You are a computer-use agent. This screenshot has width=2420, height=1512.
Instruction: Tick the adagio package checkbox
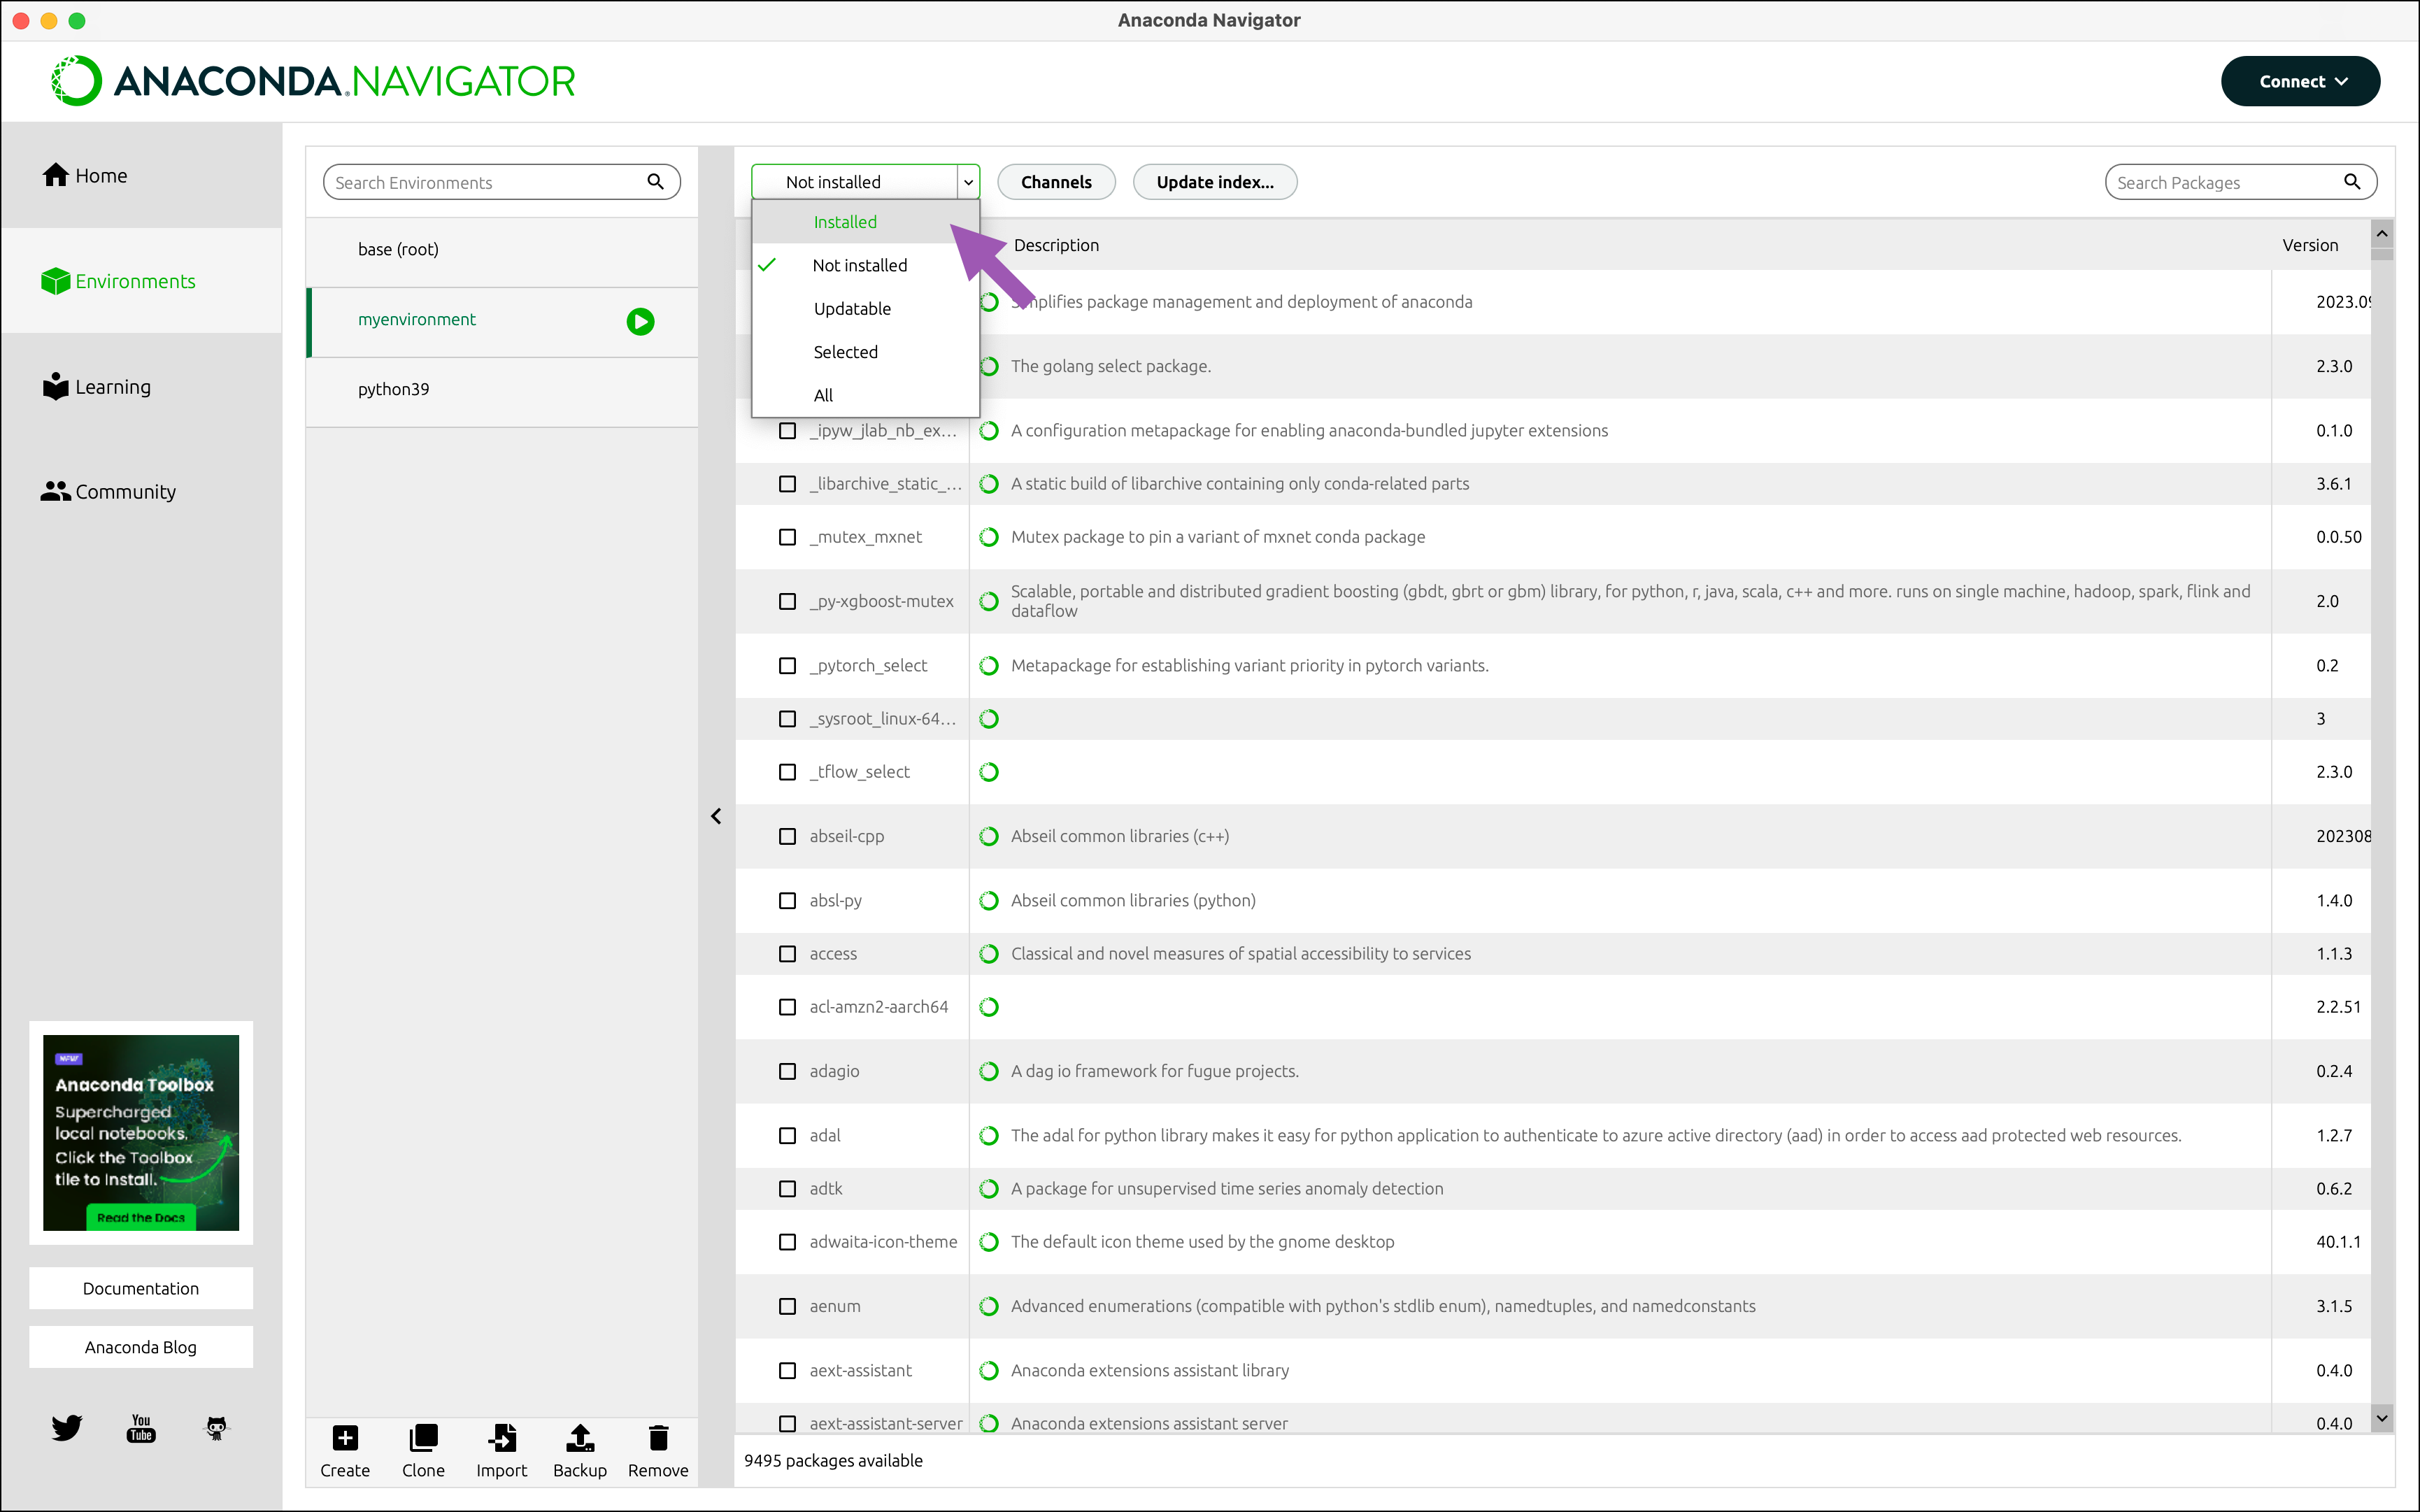pyautogui.click(x=788, y=1071)
